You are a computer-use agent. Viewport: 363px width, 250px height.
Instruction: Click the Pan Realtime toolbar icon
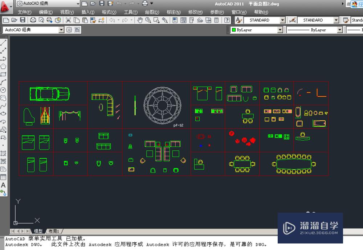[x=139, y=21]
